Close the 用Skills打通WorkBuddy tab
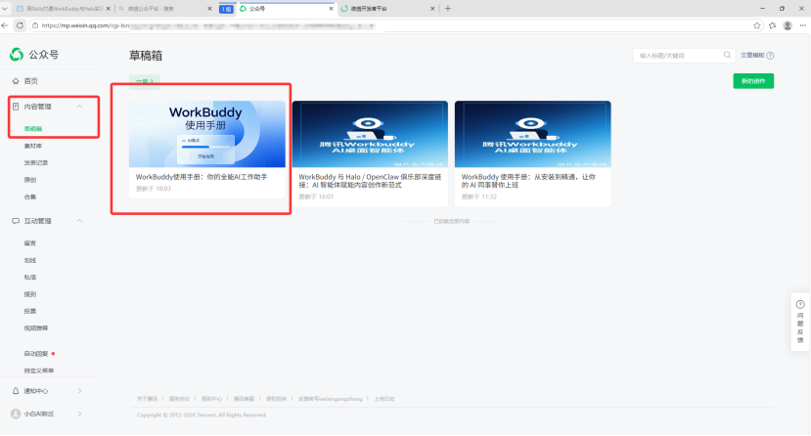Image resolution: width=811 pixels, height=436 pixels. coord(108,8)
